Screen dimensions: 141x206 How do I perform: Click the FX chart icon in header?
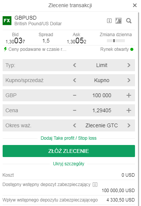pos(118,21)
